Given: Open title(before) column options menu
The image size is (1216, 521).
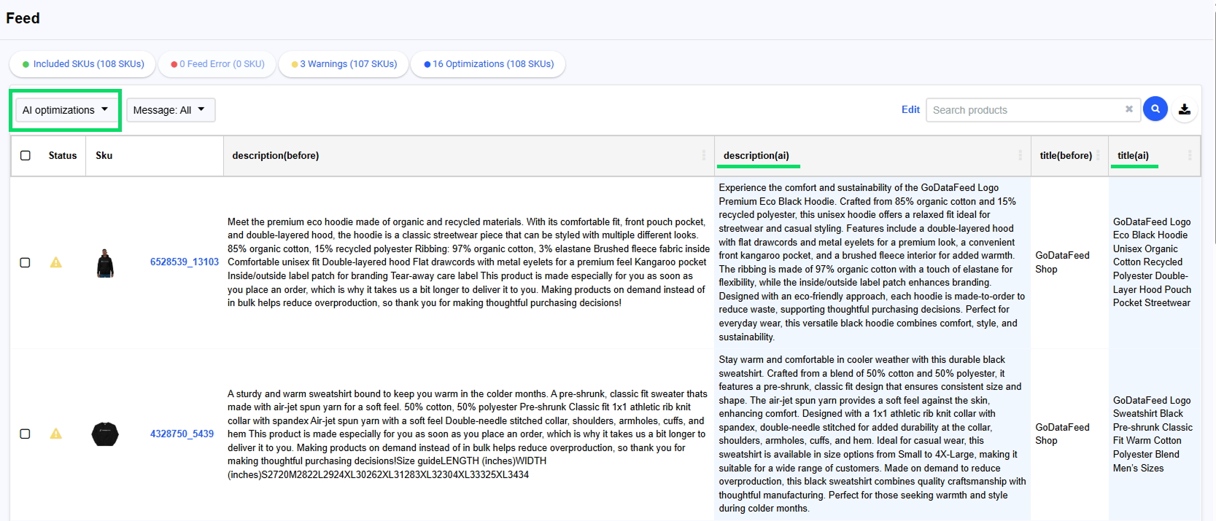Looking at the screenshot, I should pyautogui.click(x=1098, y=155).
